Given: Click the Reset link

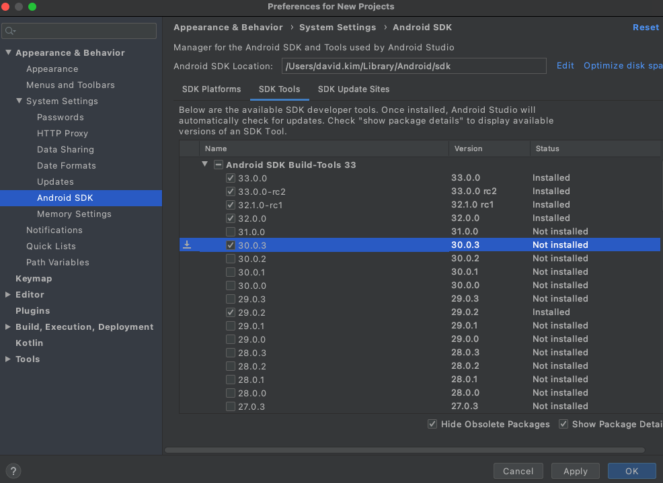Looking at the screenshot, I should pos(646,27).
